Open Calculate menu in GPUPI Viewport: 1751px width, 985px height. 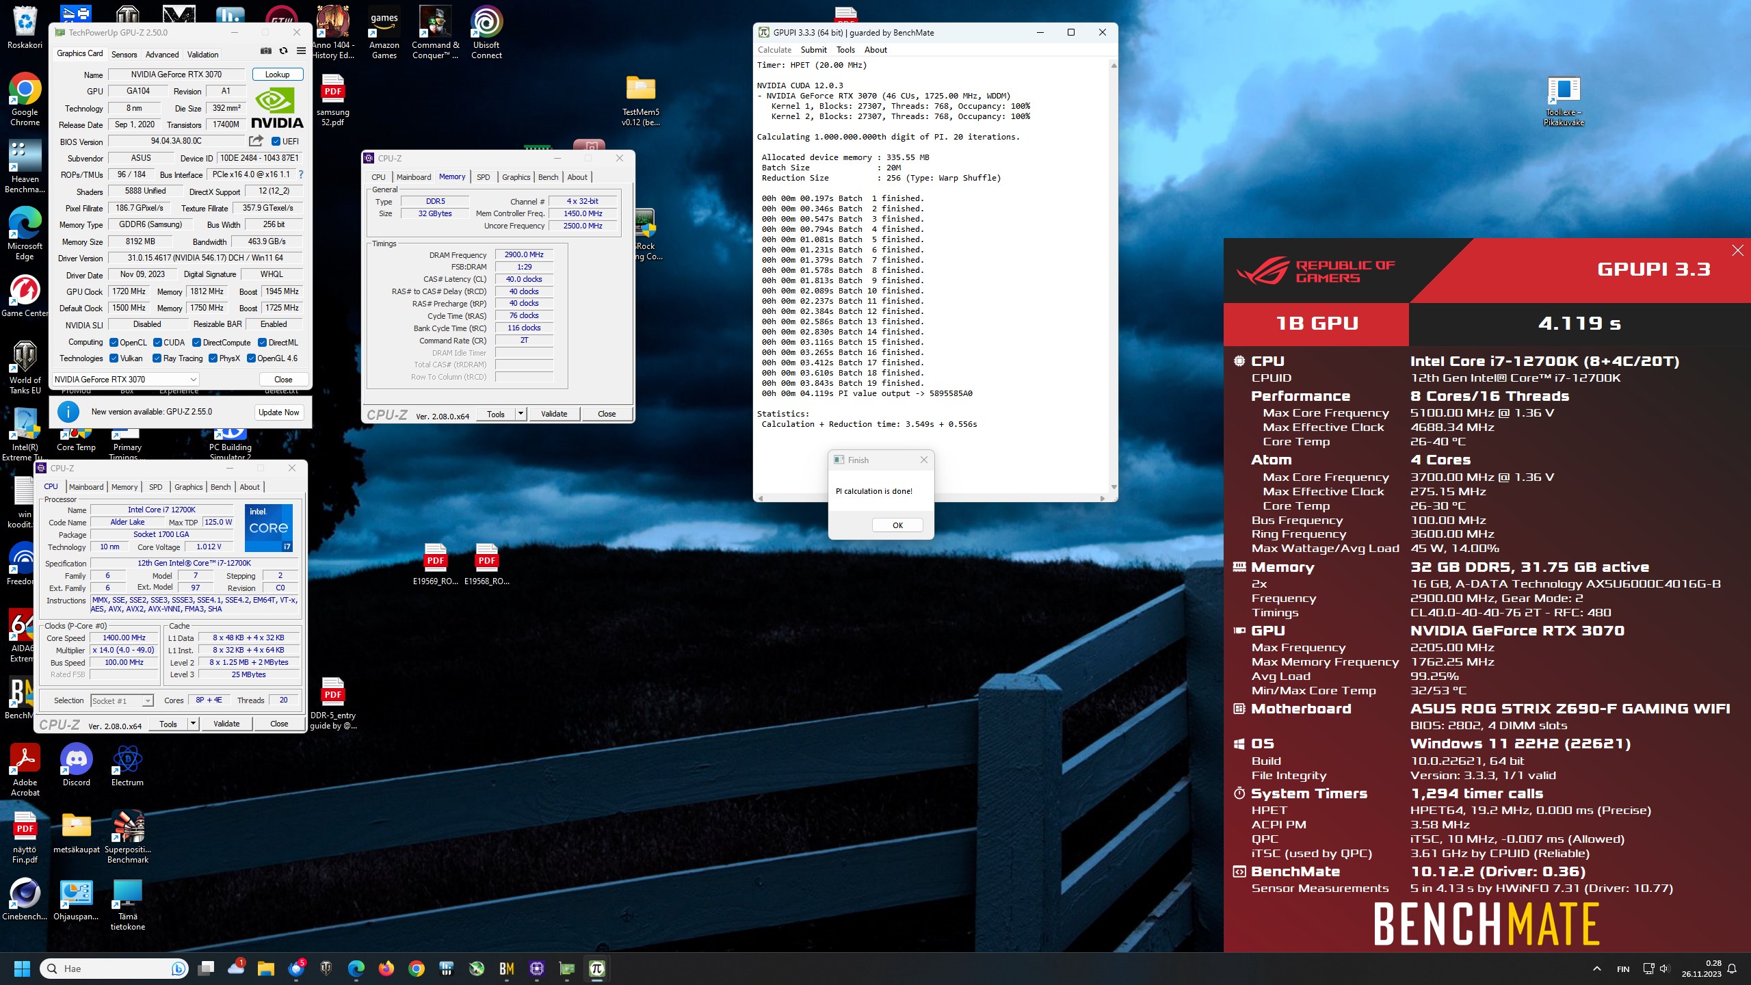774,50
